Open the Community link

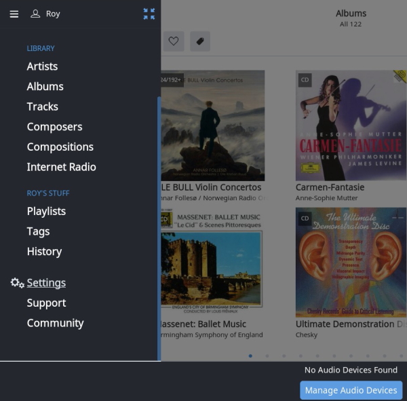tap(56, 323)
